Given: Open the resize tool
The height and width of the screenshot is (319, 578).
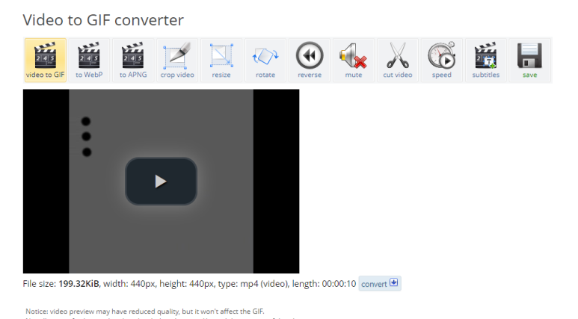Looking at the screenshot, I should 221,60.
